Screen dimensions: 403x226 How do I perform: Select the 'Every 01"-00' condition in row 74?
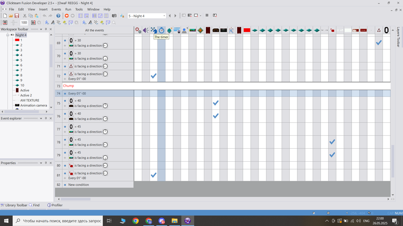pos(77,93)
